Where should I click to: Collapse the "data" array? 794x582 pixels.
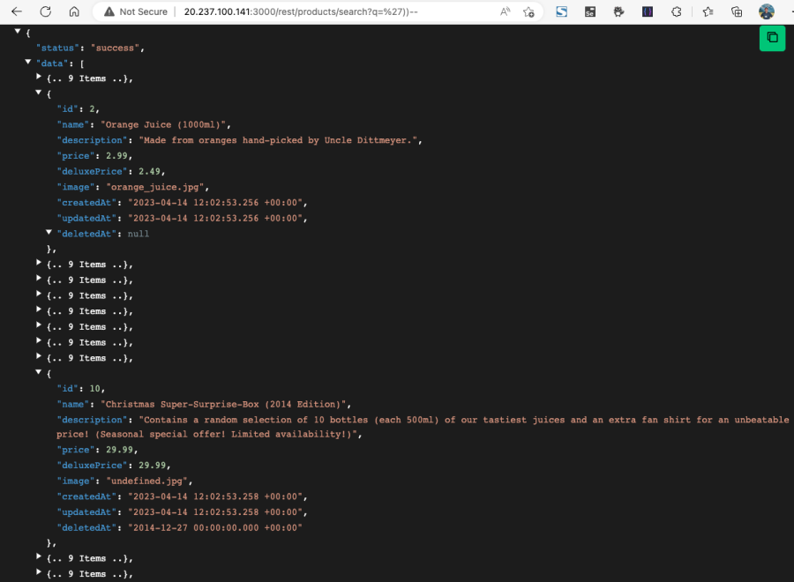28,63
